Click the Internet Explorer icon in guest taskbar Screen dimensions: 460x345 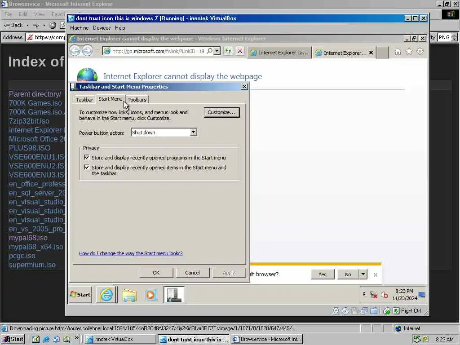coord(106,295)
